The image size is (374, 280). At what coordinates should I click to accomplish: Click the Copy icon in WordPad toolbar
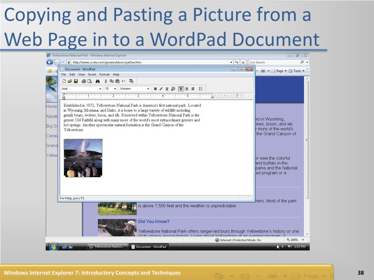[x=112, y=81]
